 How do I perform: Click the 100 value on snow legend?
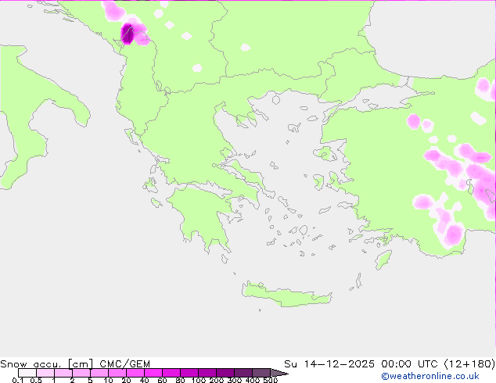pyautogui.click(x=198, y=380)
